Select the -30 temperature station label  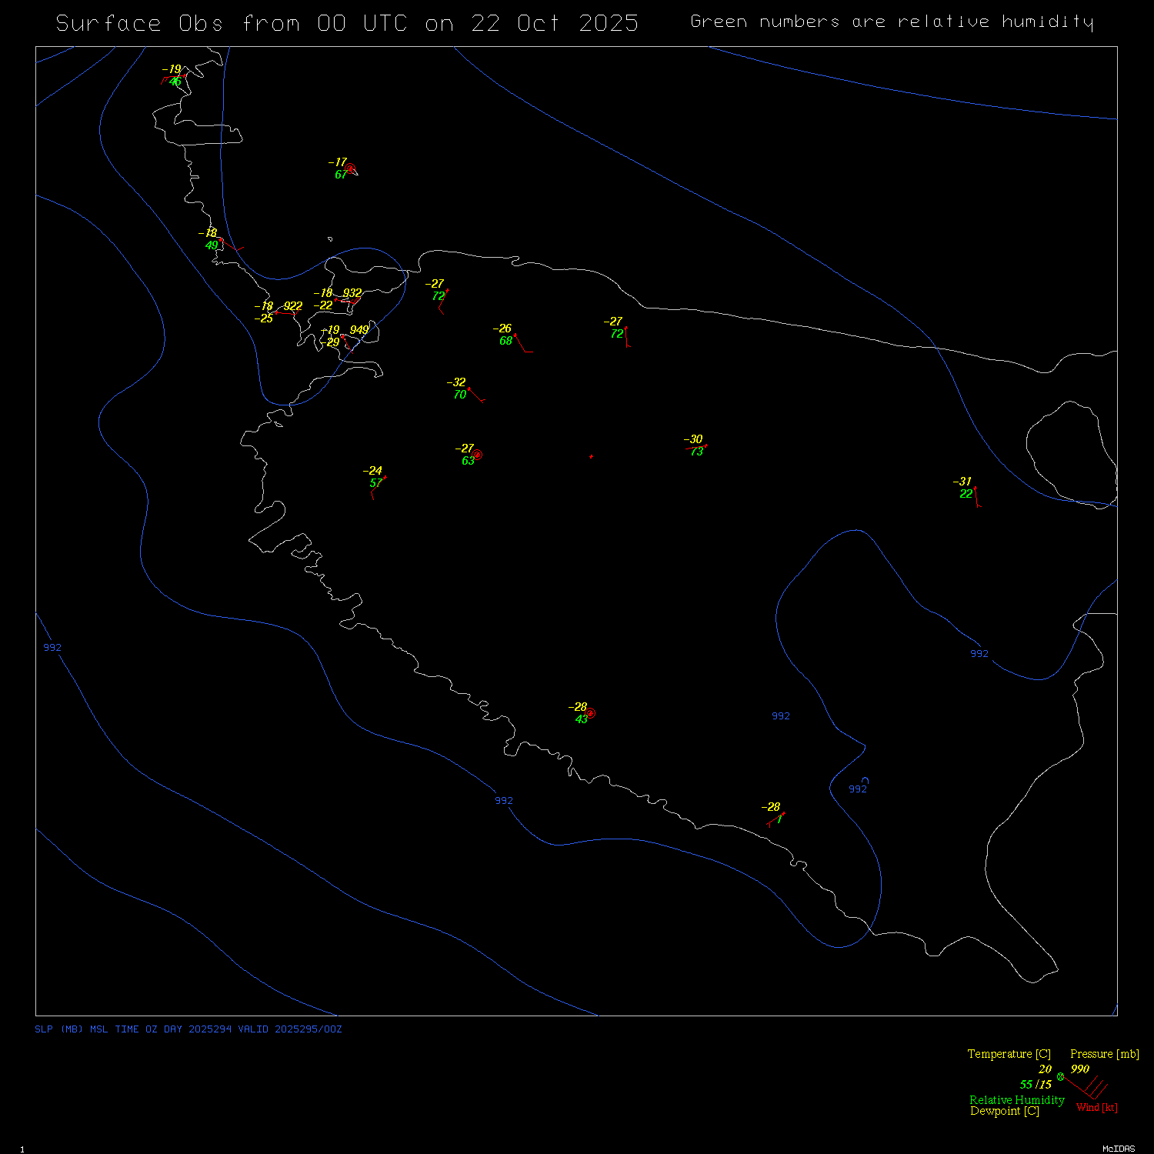click(x=693, y=439)
